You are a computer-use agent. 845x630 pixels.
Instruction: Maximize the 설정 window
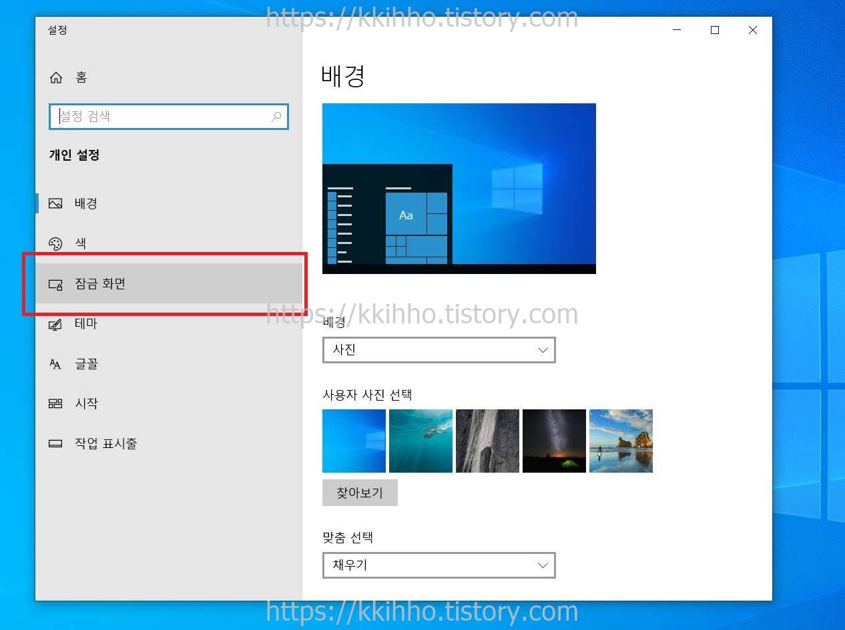715,30
